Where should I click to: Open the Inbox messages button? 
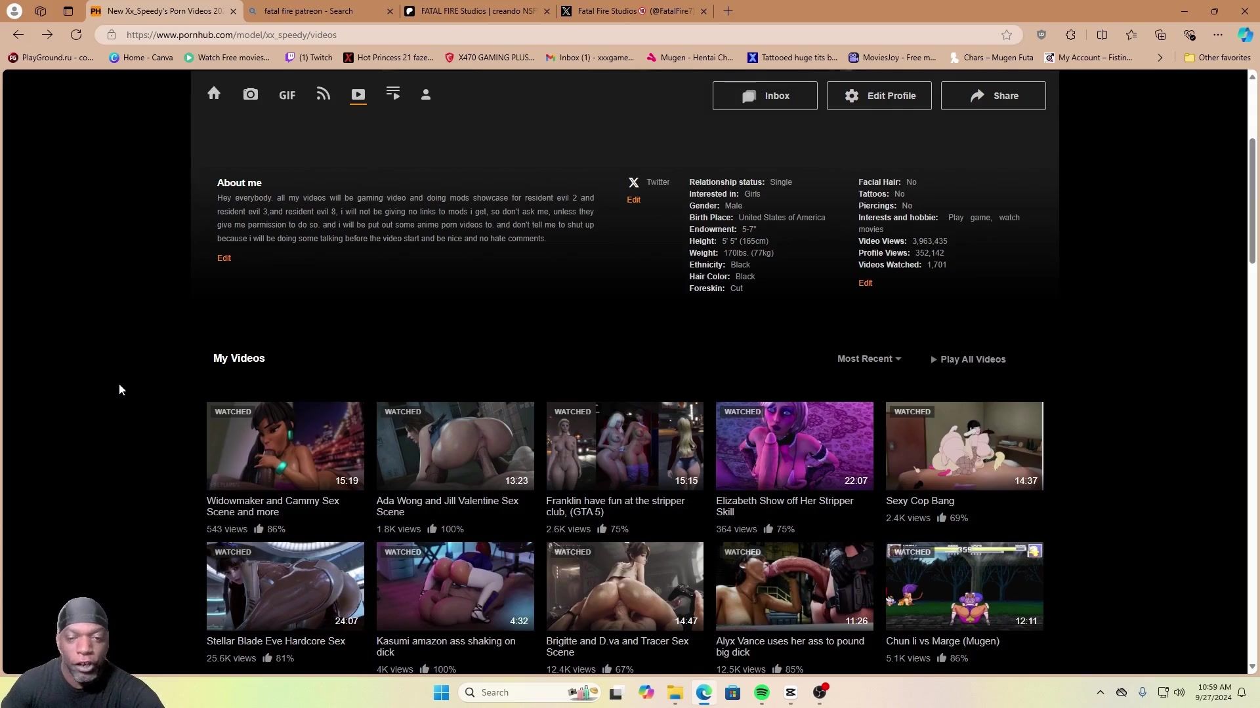765,96
